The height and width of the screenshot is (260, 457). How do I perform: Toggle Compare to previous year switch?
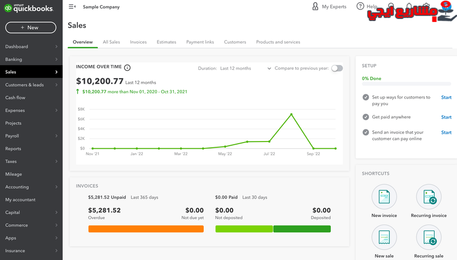[x=337, y=68]
